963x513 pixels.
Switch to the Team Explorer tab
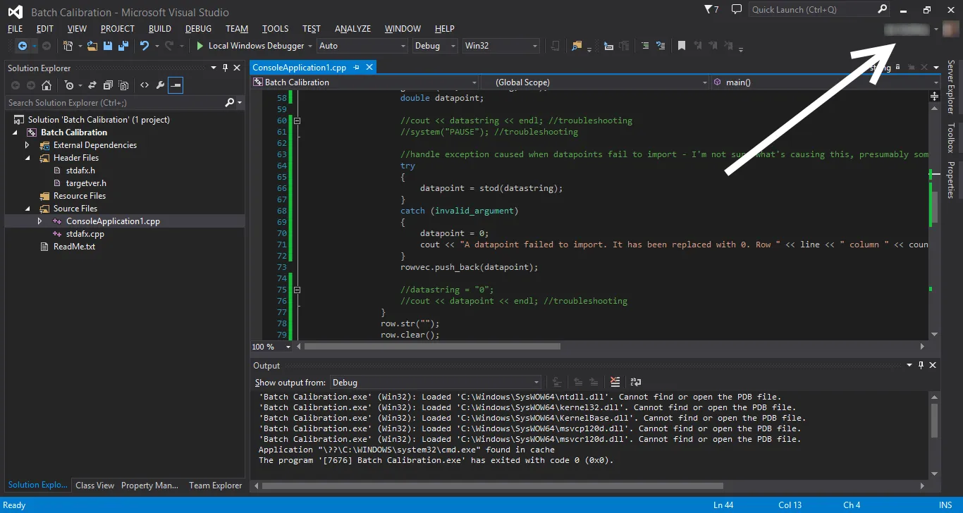(x=215, y=485)
